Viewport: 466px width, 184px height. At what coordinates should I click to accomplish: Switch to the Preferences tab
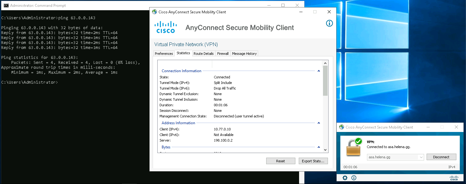pos(164,54)
